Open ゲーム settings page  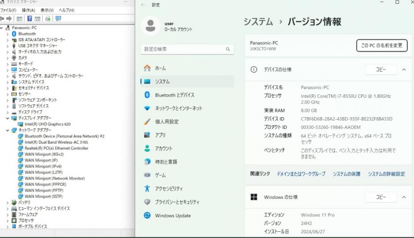tap(187, 175)
